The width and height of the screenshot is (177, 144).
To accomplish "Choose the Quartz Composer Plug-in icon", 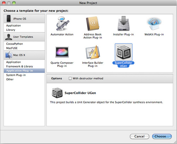I will pos(62,52).
